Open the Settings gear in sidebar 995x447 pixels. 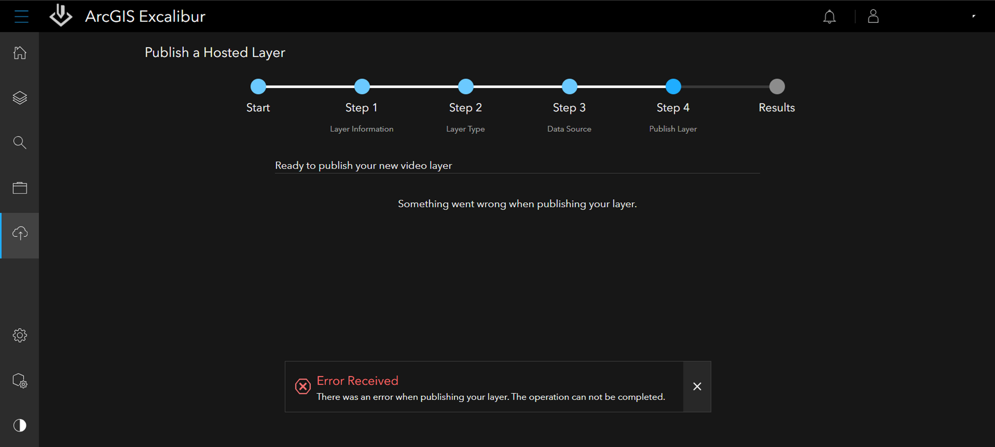(x=20, y=335)
